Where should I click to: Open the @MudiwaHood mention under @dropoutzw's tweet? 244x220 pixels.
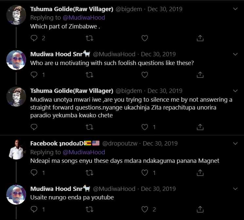(84, 152)
